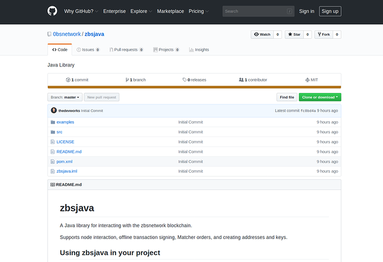Click the Watch button
Image resolution: width=383 pixels, height=262 pixels.
tap(262, 34)
